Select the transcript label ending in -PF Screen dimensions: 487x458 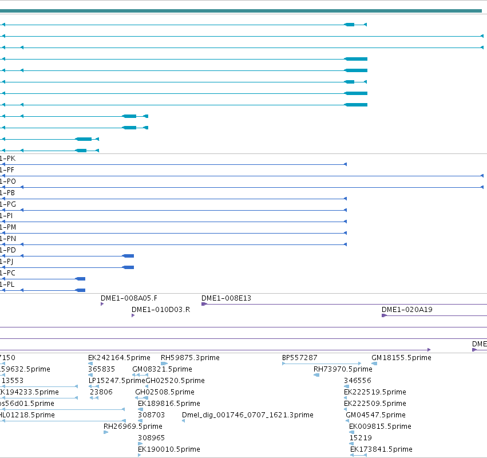7,170
